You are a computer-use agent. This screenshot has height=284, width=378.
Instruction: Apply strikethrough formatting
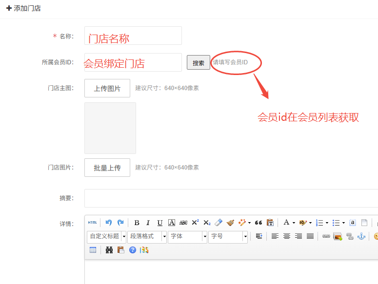pos(183,223)
